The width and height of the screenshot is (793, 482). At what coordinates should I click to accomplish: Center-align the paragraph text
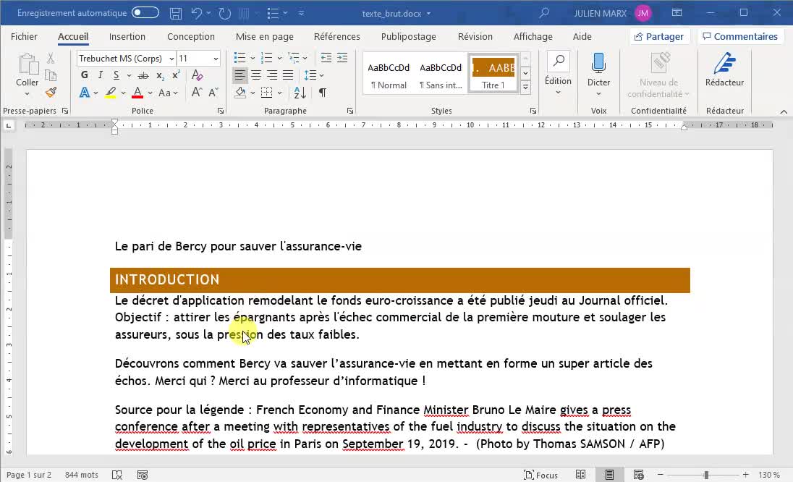pyautogui.click(x=256, y=75)
